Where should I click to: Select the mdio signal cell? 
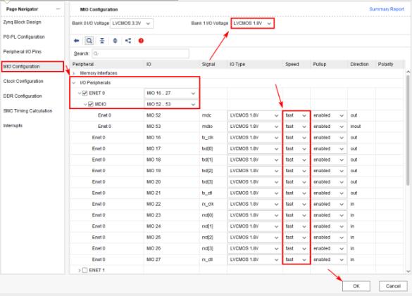click(x=207, y=127)
